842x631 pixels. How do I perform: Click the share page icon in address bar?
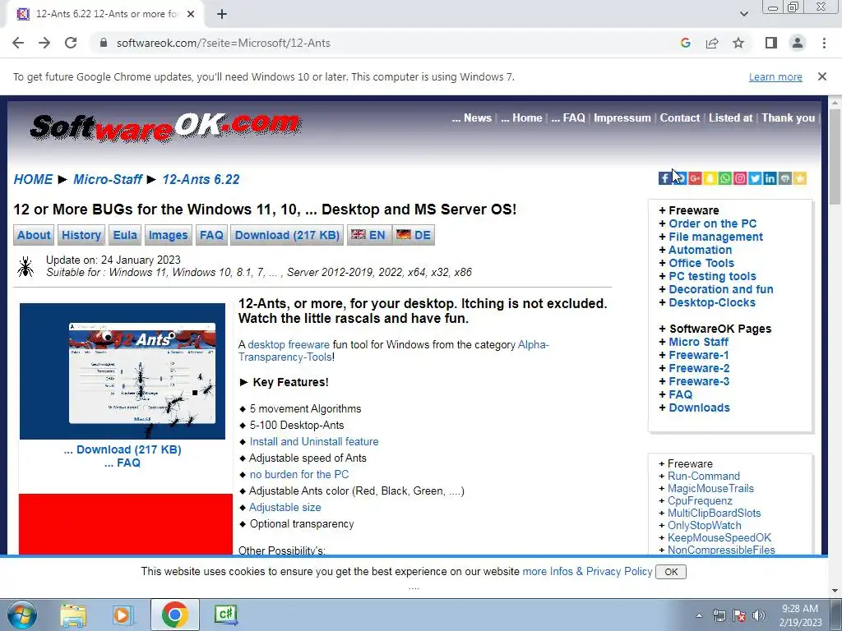pos(712,43)
